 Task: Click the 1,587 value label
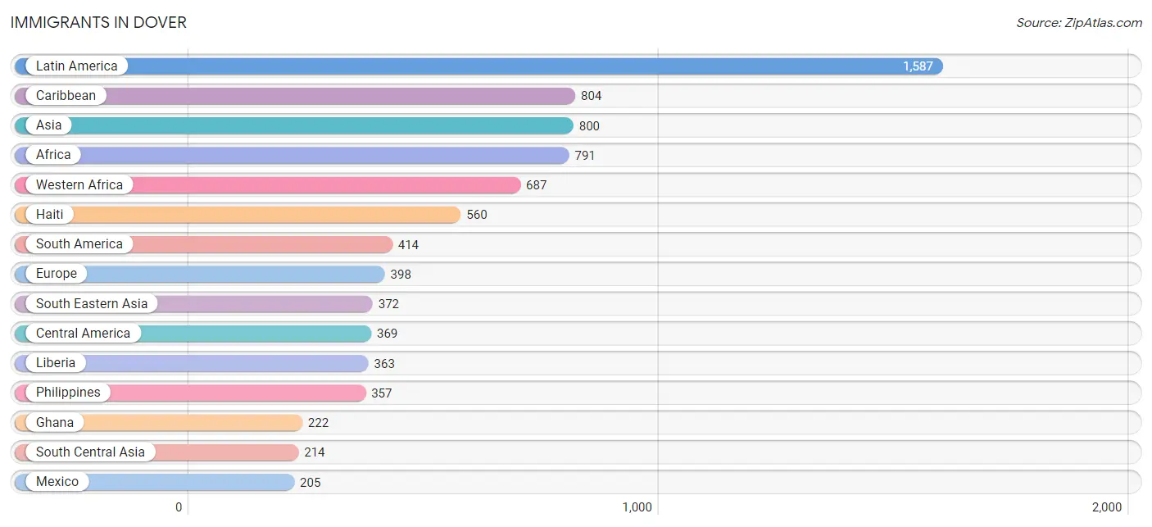[x=918, y=66]
